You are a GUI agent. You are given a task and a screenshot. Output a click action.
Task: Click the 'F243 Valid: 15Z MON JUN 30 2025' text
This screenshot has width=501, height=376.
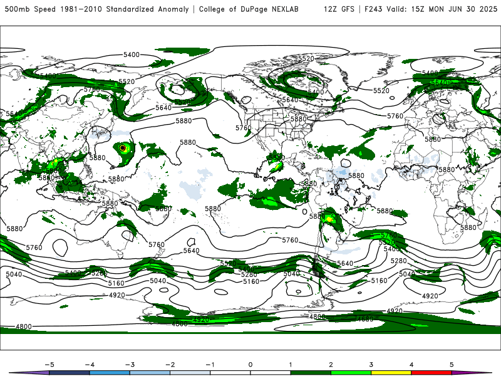(x=431, y=9)
